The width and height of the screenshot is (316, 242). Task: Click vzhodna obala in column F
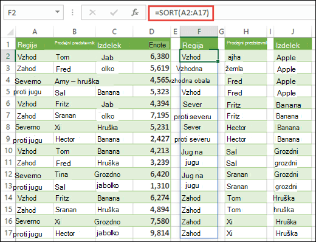(189, 80)
